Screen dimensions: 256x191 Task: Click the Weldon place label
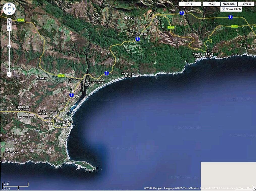[x=55, y=112]
